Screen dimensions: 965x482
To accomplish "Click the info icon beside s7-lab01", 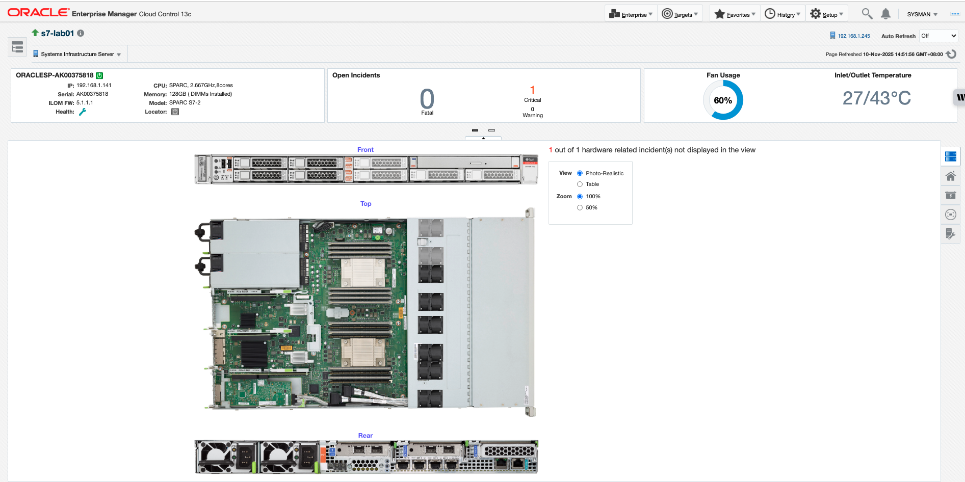I will pyautogui.click(x=81, y=33).
